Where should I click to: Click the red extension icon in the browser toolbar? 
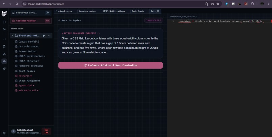[246, 4]
